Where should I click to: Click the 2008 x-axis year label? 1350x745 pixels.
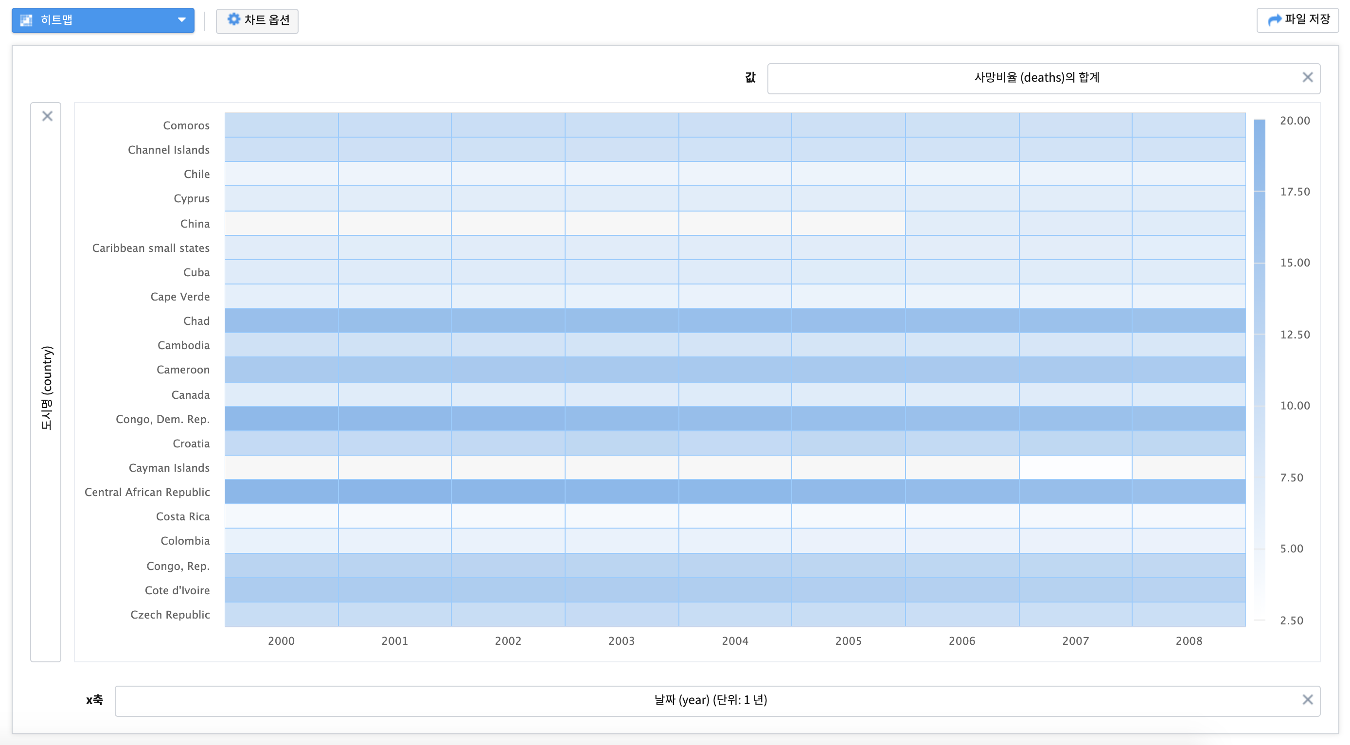click(x=1189, y=641)
